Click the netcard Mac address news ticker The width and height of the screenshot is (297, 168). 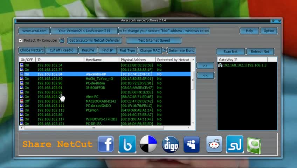click(x=164, y=31)
